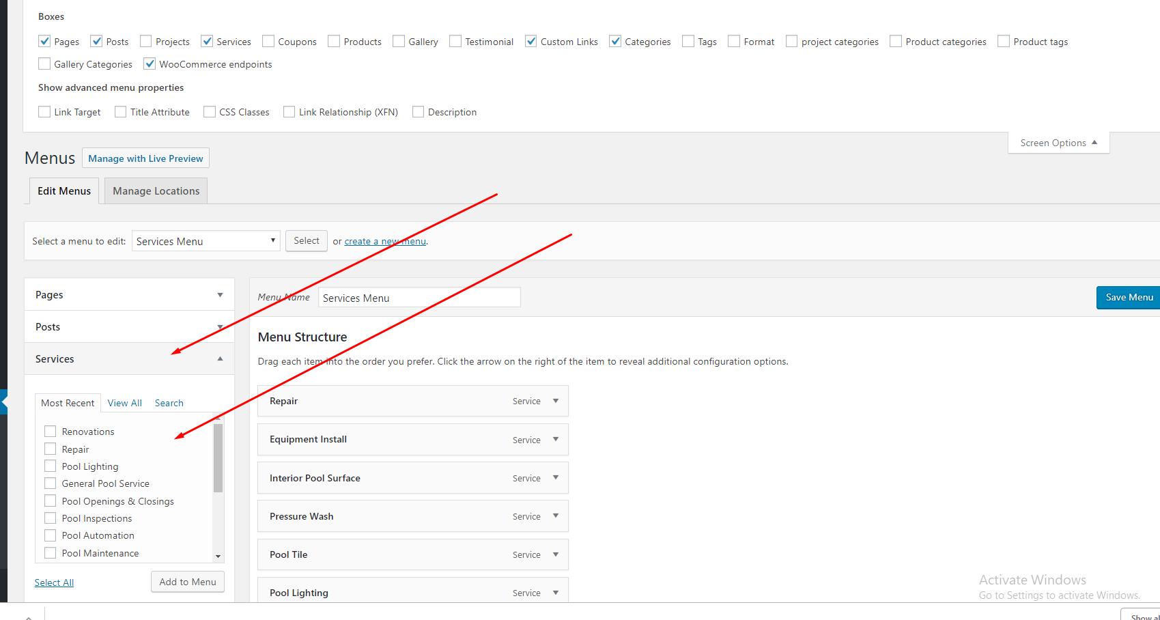Open the View All tab in Services
The image size is (1160, 620).
click(x=124, y=403)
